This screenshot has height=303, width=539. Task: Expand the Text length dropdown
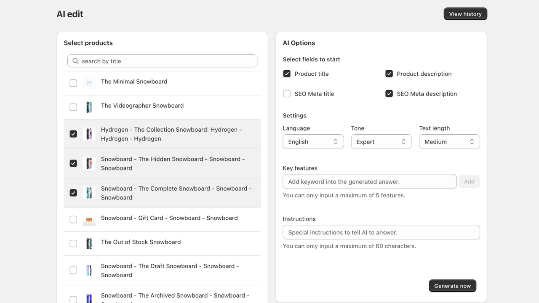point(449,142)
